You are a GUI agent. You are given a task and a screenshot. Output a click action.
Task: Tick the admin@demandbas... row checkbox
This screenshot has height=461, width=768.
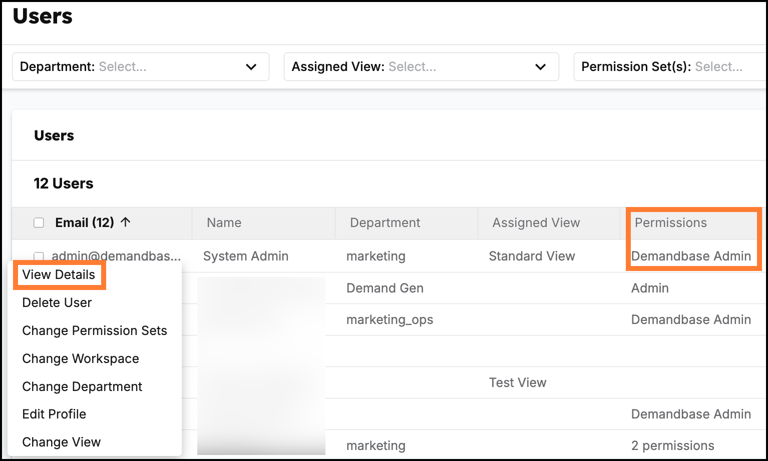click(x=39, y=256)
